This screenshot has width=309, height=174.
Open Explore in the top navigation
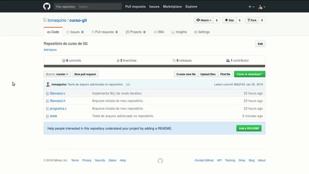click(191, 6)
